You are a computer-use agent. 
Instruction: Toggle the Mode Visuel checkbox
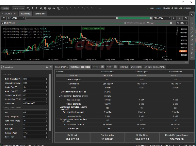(2, 23)
